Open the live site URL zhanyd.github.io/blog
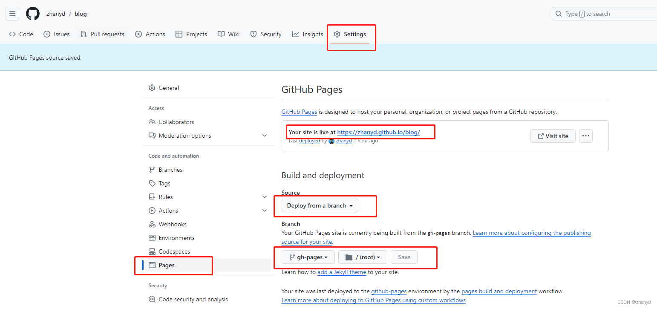657x309 pixels. tap(378, 132)
